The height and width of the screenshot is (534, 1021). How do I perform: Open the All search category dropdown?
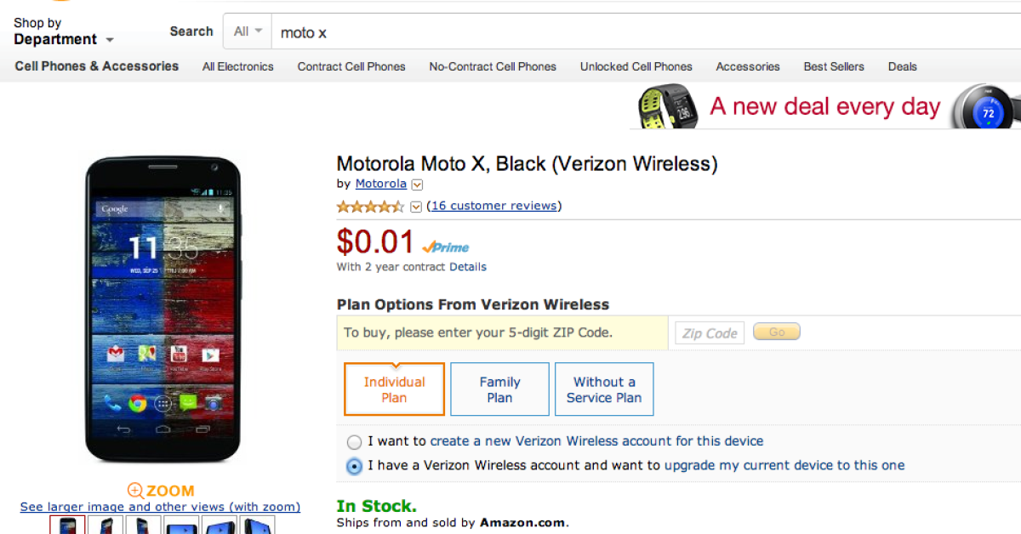pyautogui.click(x=248, y=31)
